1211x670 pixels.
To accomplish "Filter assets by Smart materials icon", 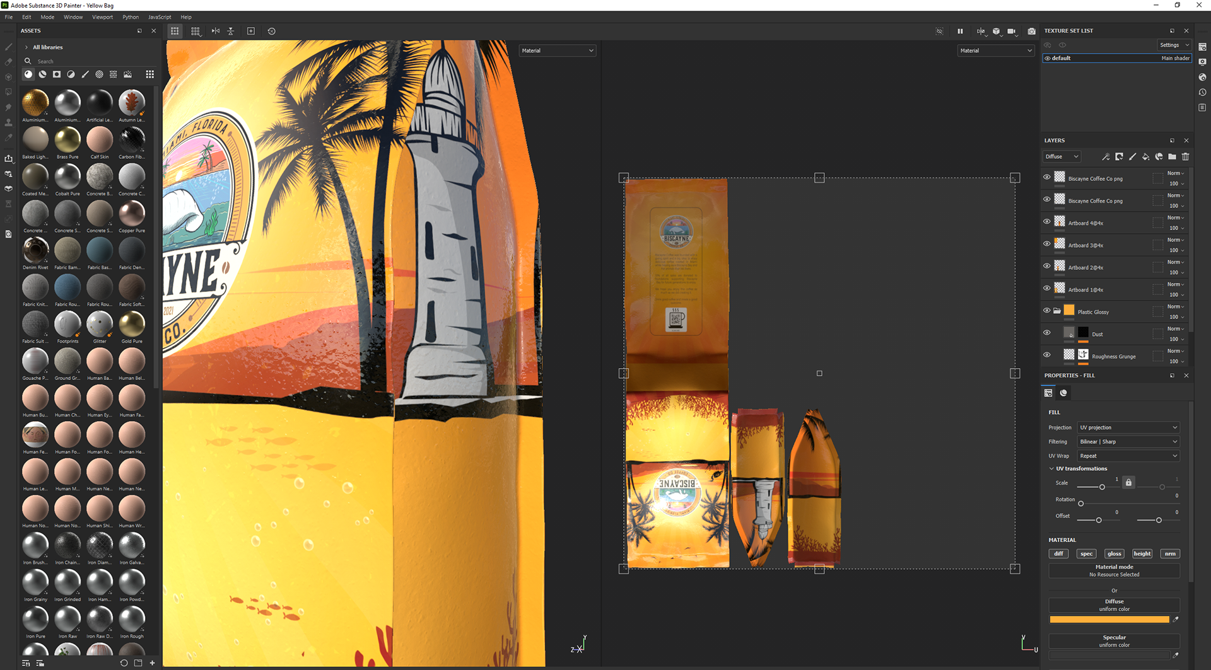I will (42, 74).
